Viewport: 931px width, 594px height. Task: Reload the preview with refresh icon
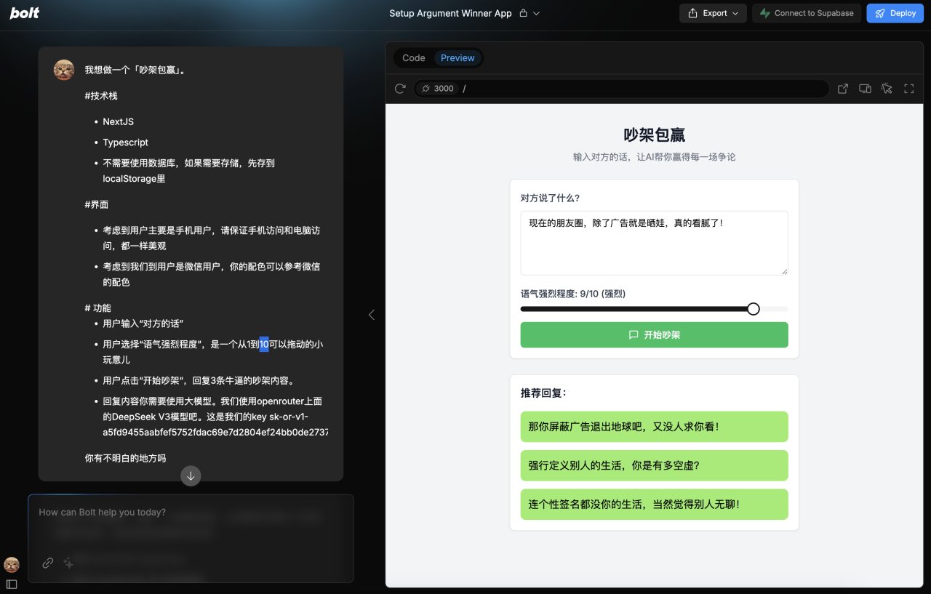click(400, 89)
